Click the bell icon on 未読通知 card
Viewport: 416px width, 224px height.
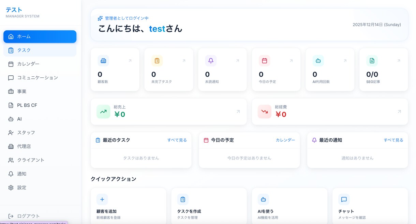pyautogui.click(x=211, y=61)
